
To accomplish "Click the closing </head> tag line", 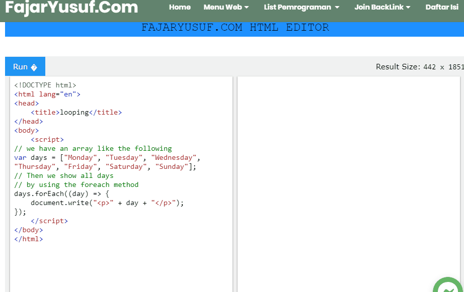I will tap(28, 122).
